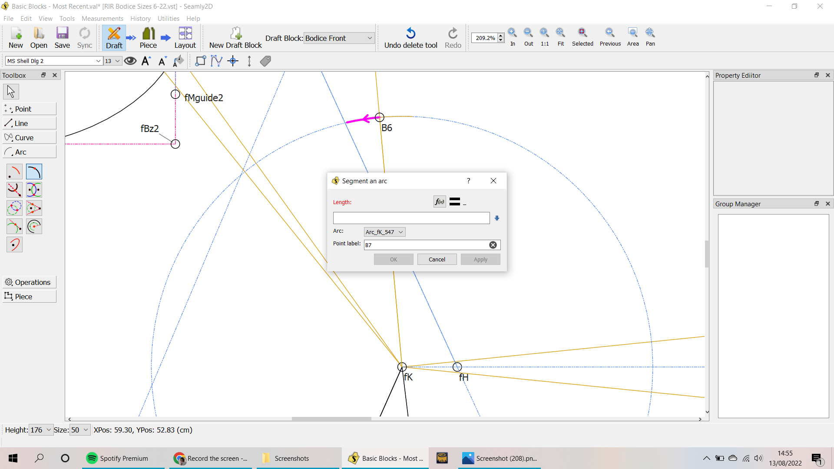Viewport: 834px width, 469px height.
Task: Click the arrow pointer selection tool
Action: (11, 92)
